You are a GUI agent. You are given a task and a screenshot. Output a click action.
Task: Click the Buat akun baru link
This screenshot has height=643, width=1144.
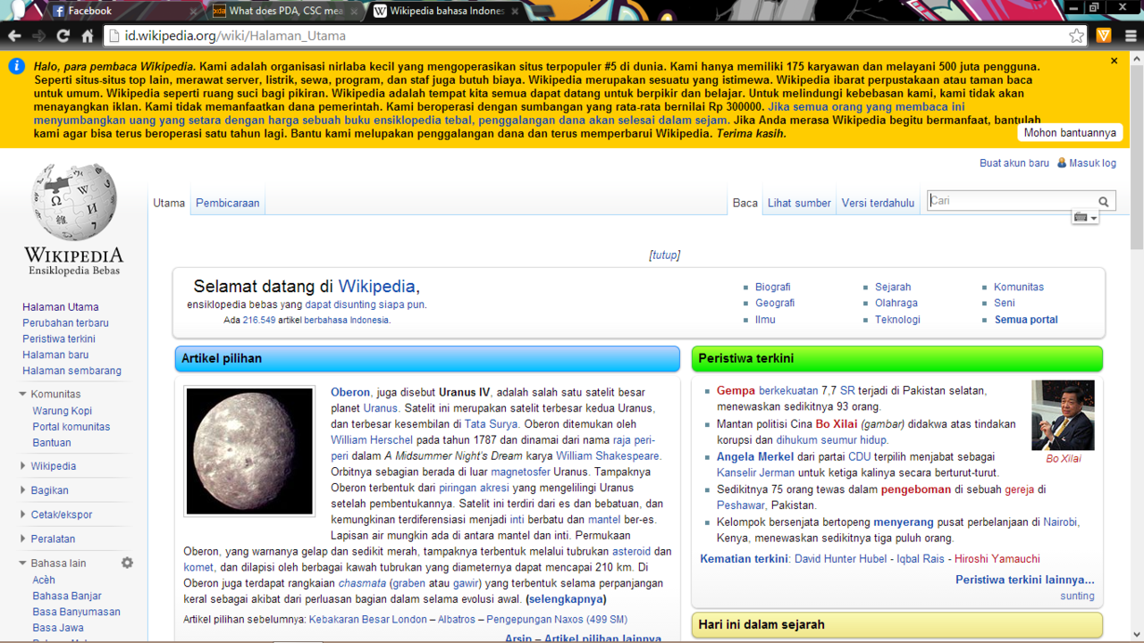pos(1014,163)
